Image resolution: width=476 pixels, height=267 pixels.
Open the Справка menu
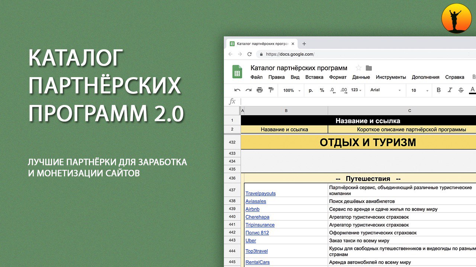[x=454, y=77]
